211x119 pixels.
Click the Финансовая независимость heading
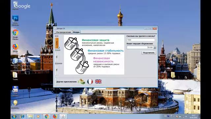point(103,60)
